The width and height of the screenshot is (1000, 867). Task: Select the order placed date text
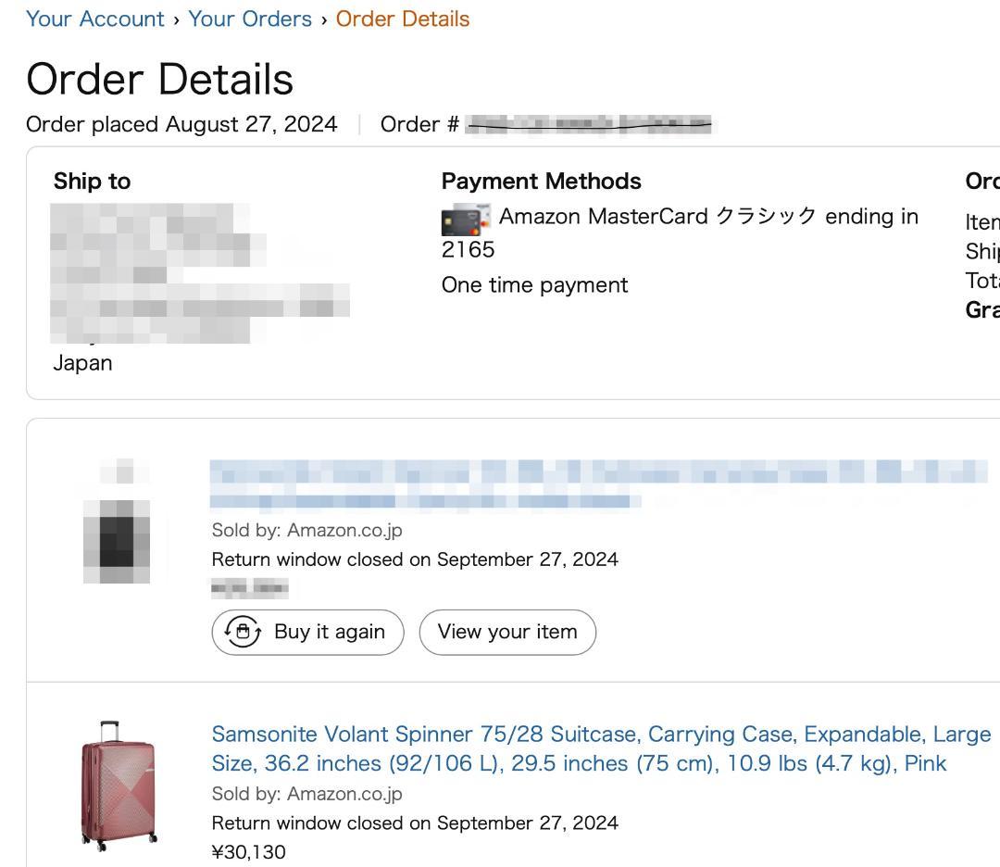[x=181, y=124]
